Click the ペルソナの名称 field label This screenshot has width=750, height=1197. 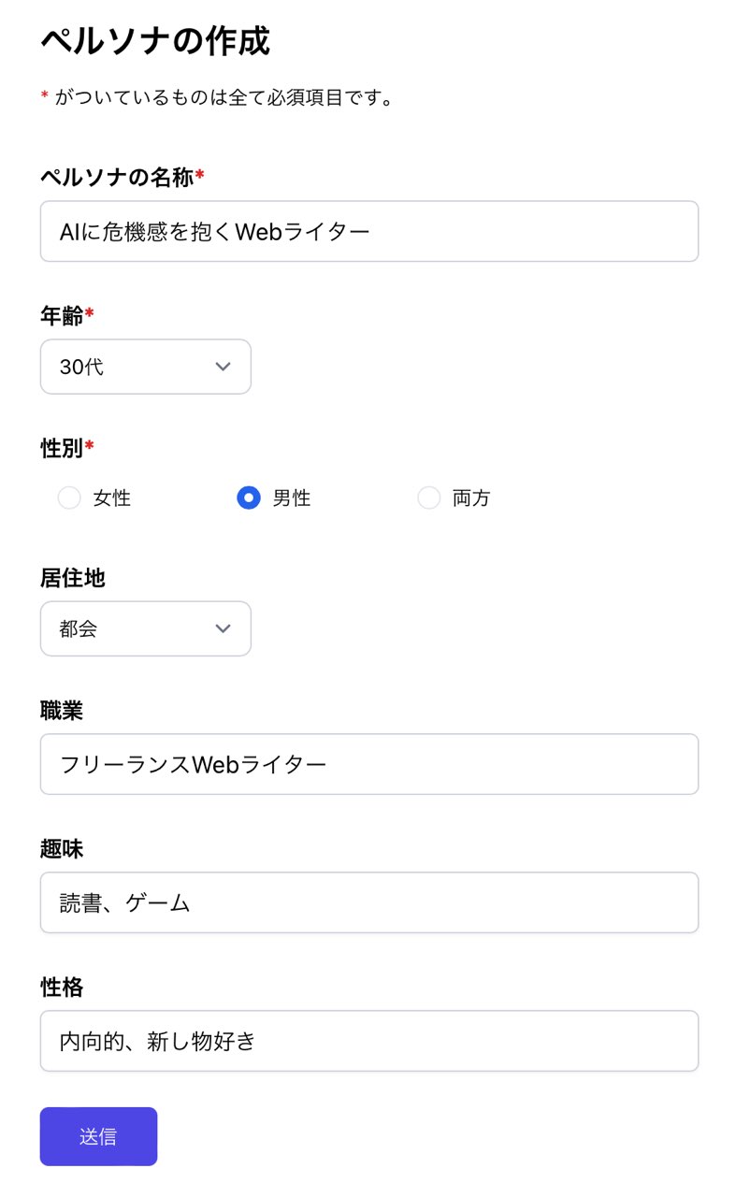[117, 177]
